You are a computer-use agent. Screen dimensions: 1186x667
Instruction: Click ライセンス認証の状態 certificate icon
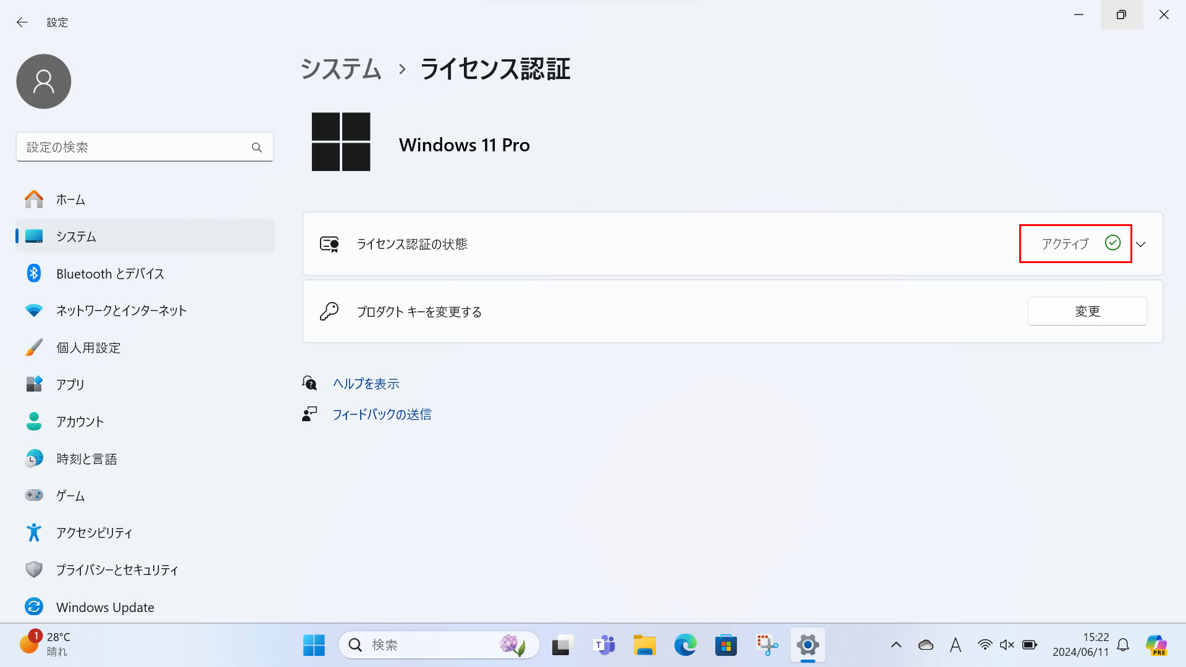click(329, 244)
